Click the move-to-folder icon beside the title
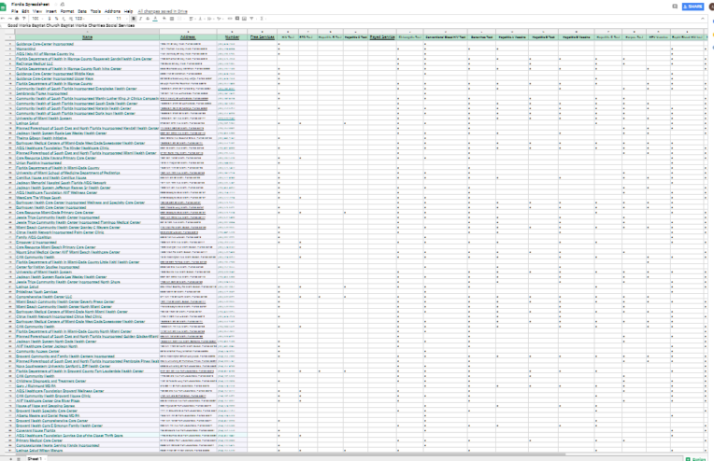 click(x=63, y=4)
